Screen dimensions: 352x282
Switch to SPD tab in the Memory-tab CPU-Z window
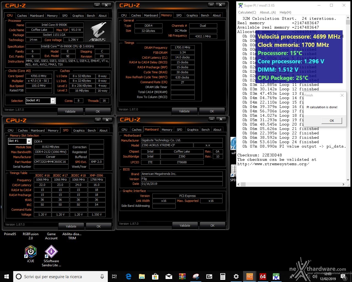pos(179,15)
